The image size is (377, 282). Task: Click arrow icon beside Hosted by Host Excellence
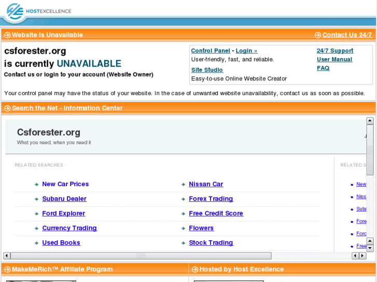pyautogui.click(x=195, y=270)
